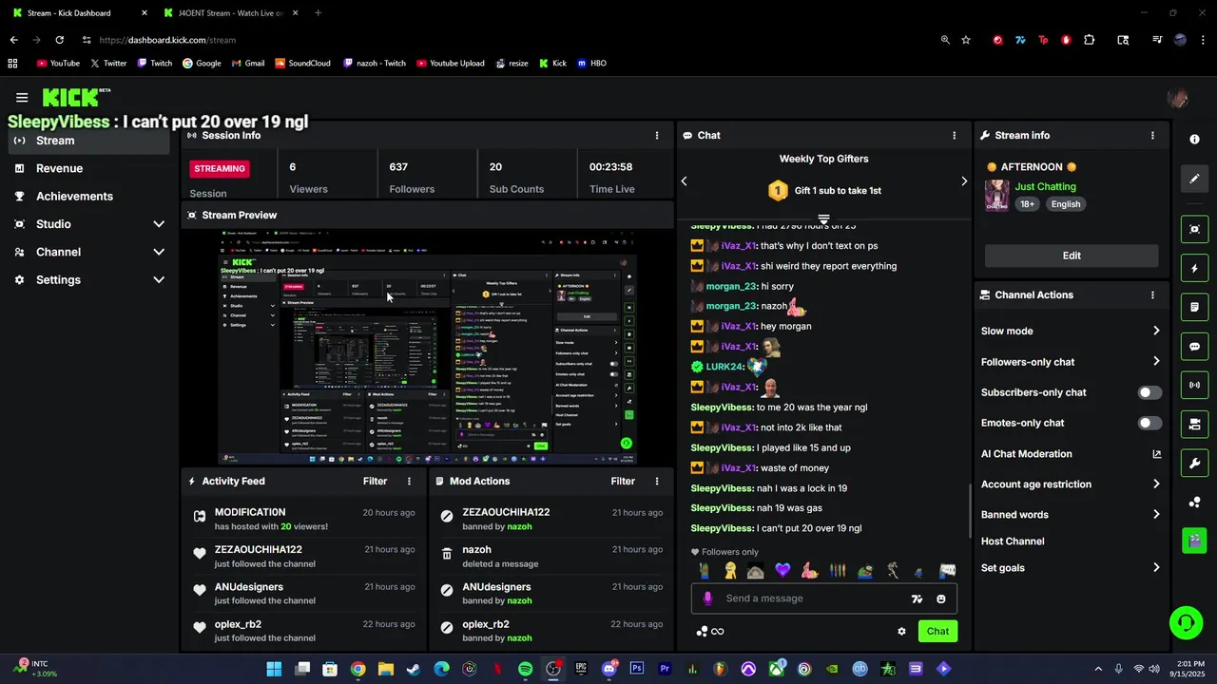The width and height of the screenshot is (1217, 684).
Task: Open the 7TV browser extension icon
Action: [x=1020, y=40]
